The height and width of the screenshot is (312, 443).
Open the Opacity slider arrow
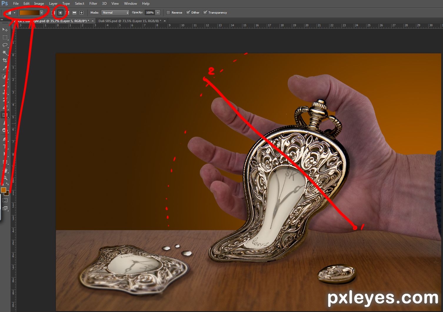(x=158, y=13)
